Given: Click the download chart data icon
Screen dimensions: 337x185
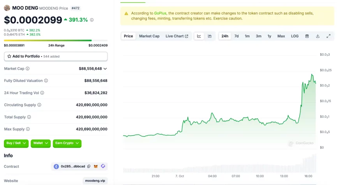Looking at the screenshot, I should 318,36.
